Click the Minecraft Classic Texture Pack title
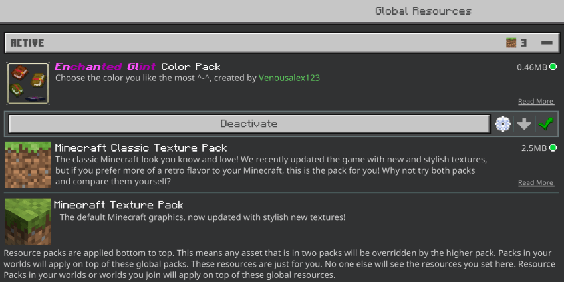 tap(141, 148)
